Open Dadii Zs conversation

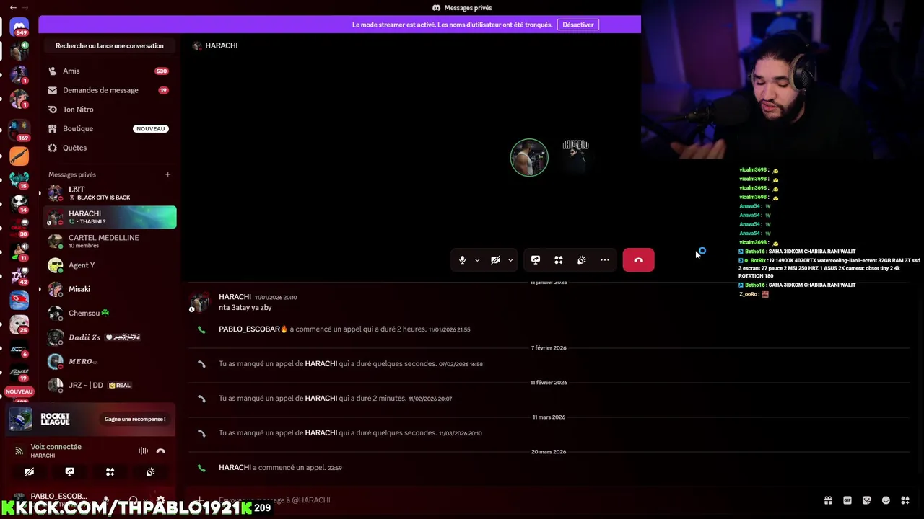click(x=110, y=337)
